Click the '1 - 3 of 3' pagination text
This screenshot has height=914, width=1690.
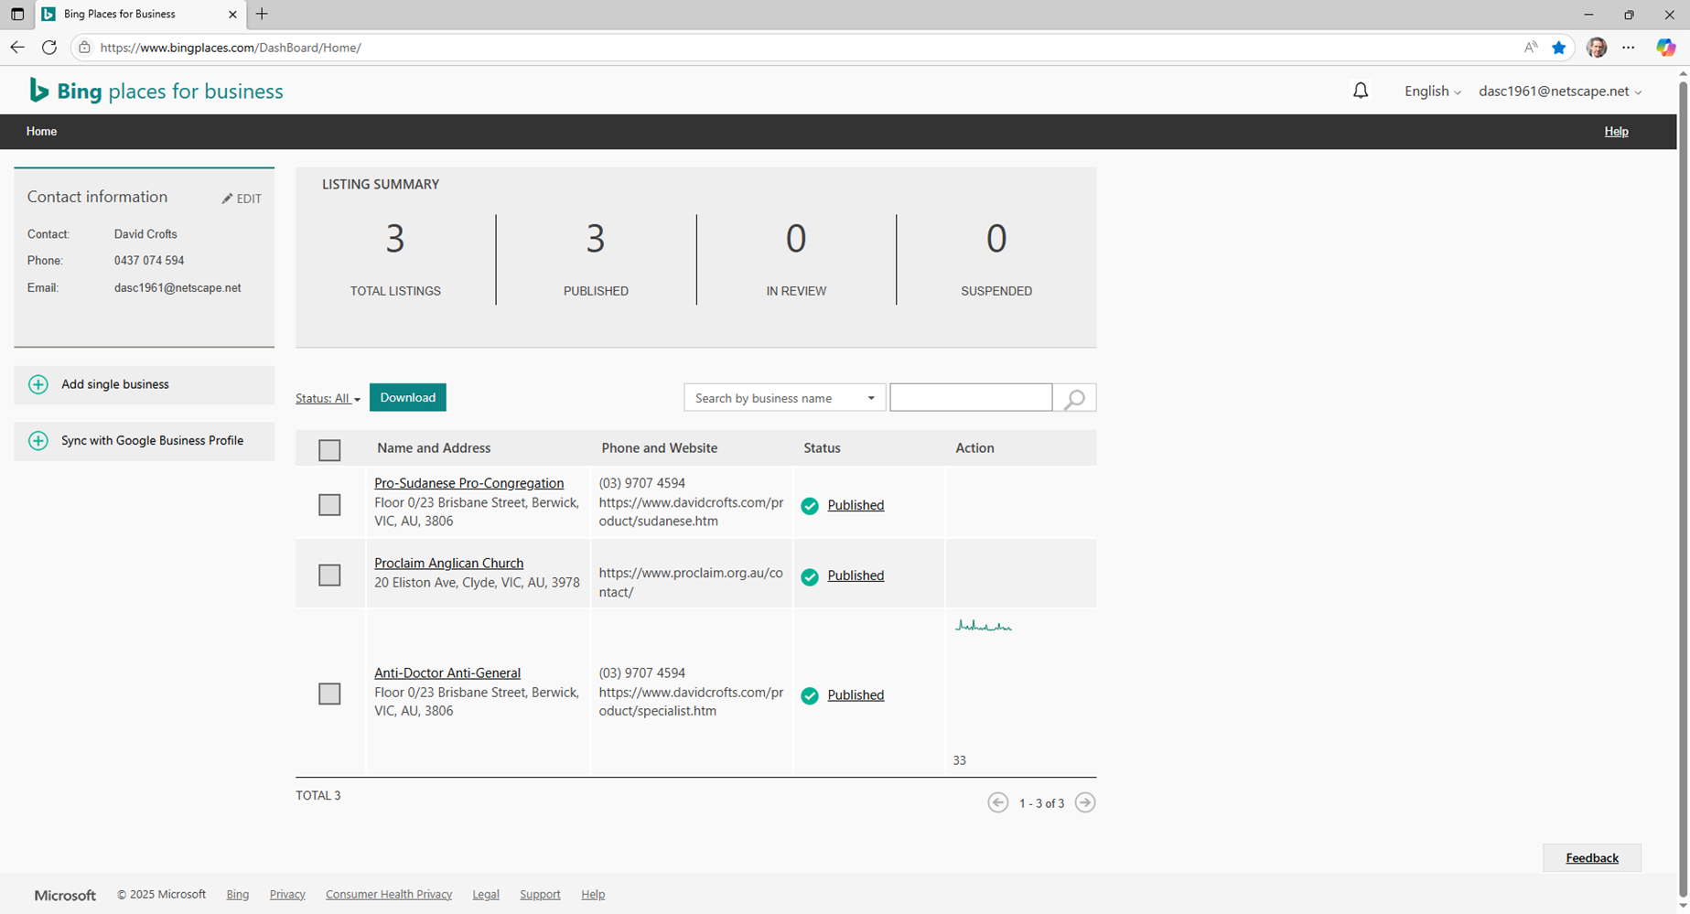point(1041,803)
